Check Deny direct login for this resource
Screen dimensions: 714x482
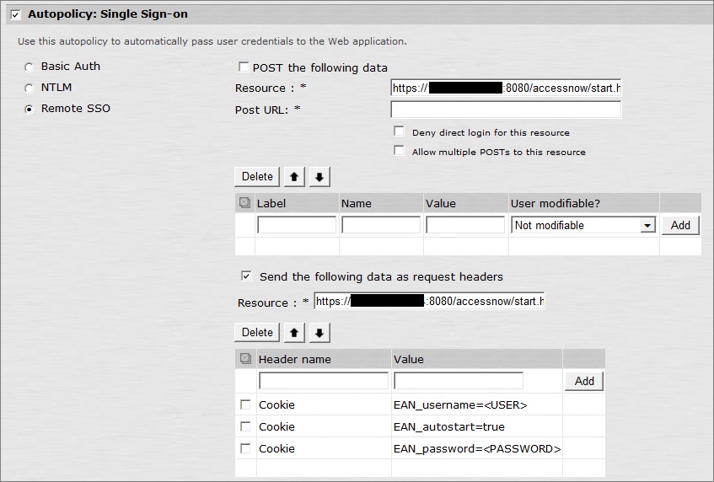coord(400,131)
